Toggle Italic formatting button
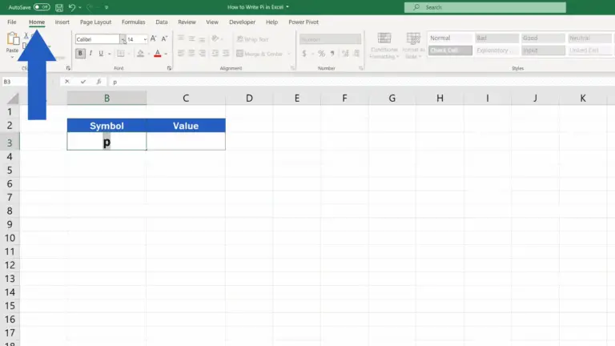 point(92,54)
